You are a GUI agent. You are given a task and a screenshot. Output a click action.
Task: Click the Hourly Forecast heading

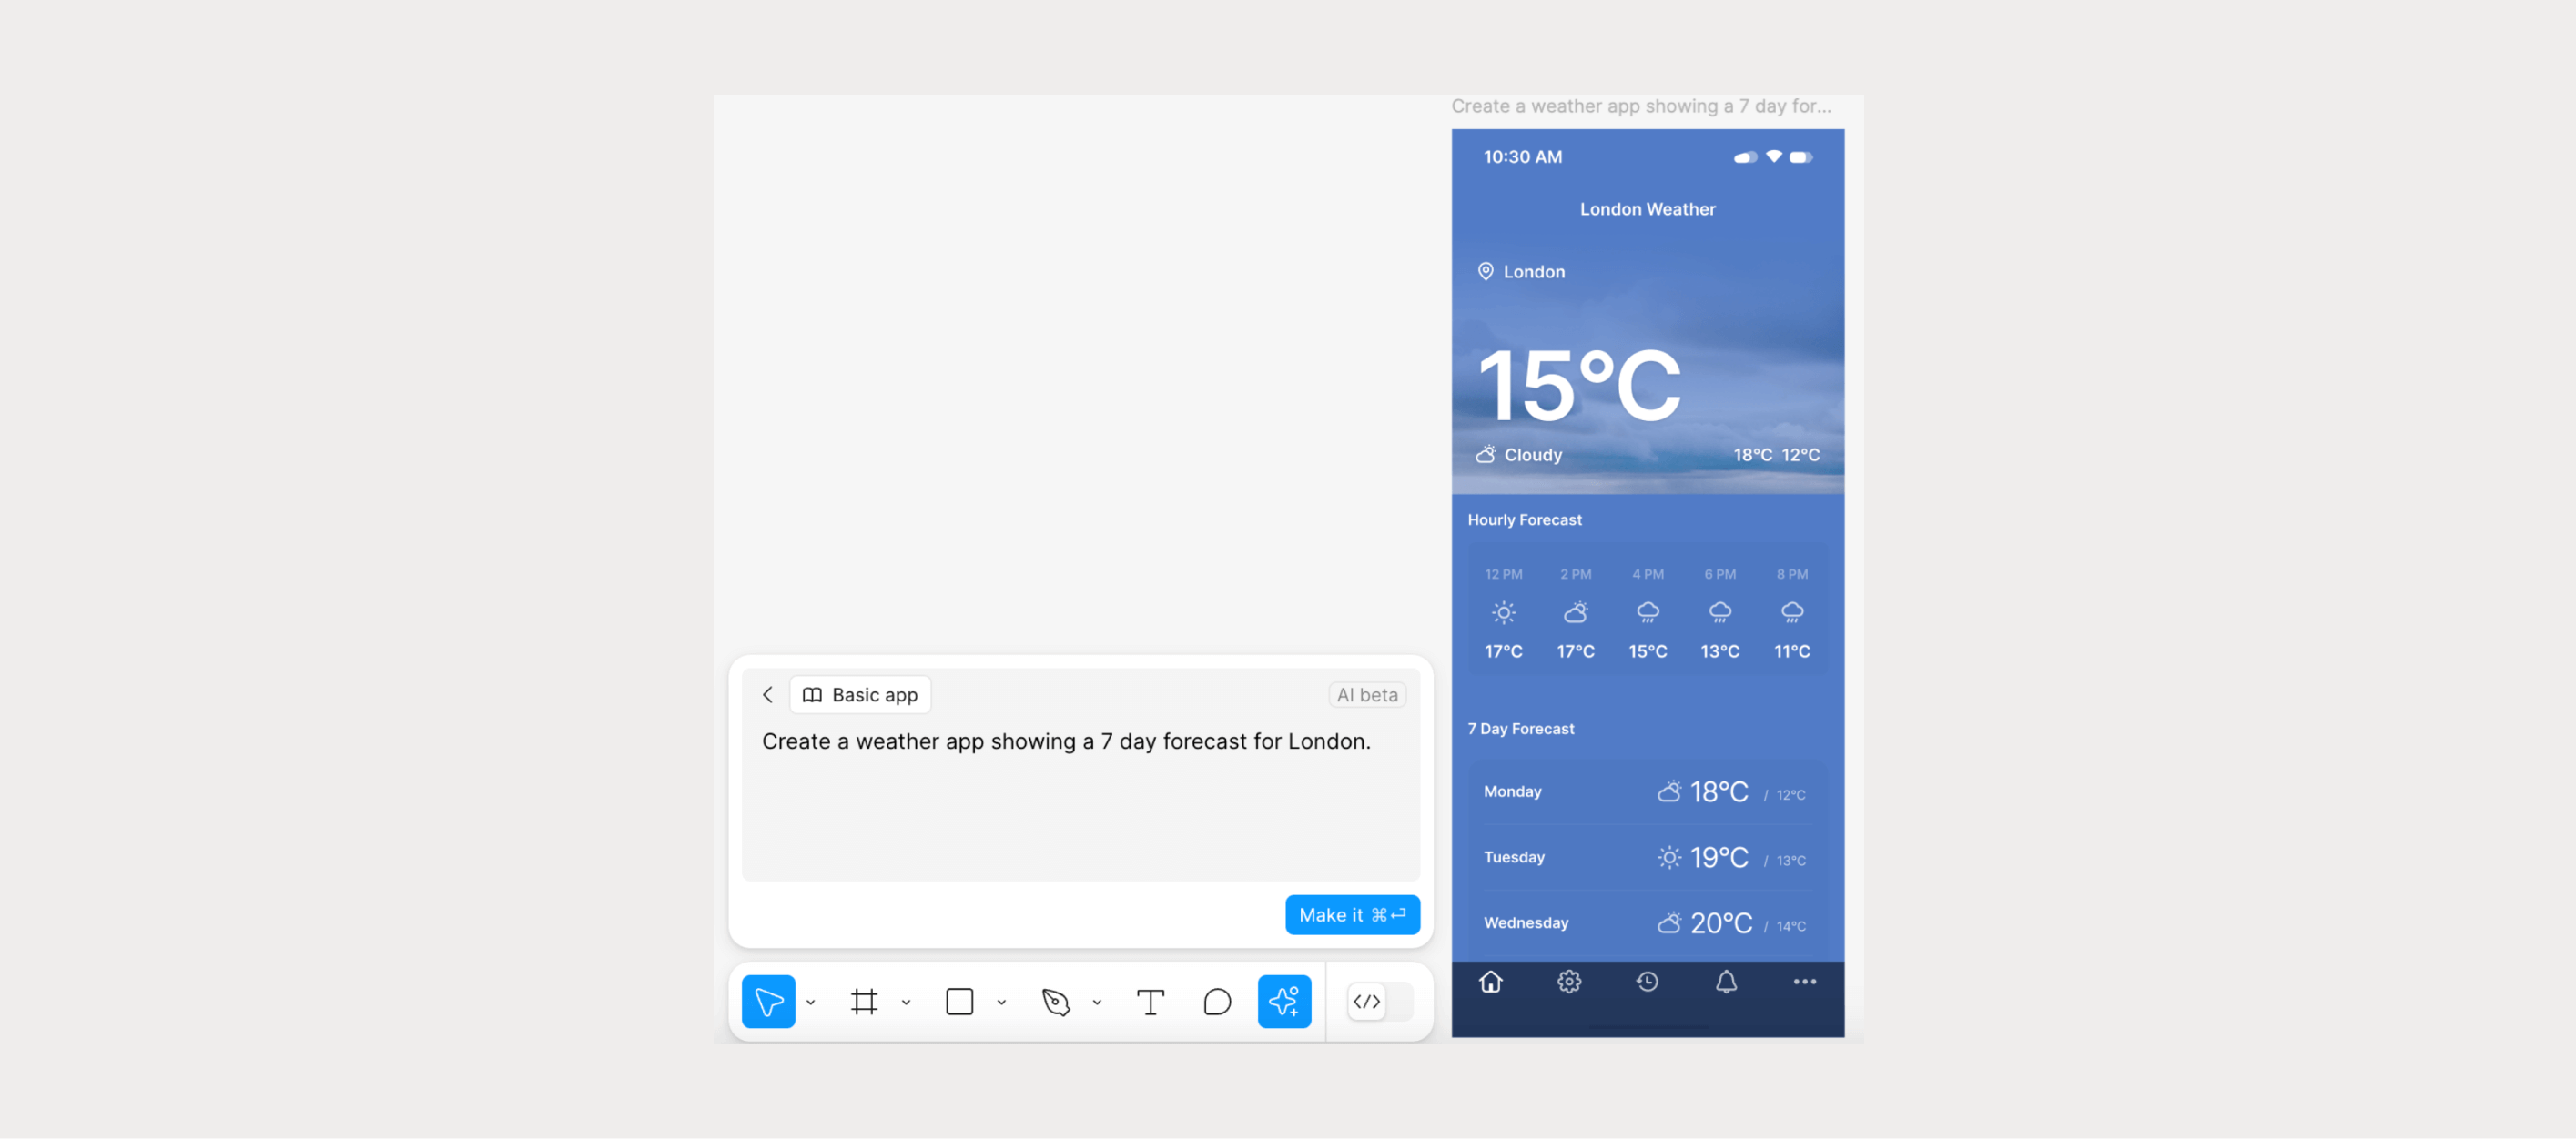[1524, 519]
